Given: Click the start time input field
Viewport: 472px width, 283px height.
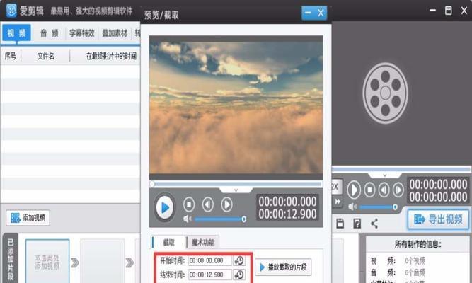Looking at the screenshot, I should pyautogui.click(x=210, y=260).
